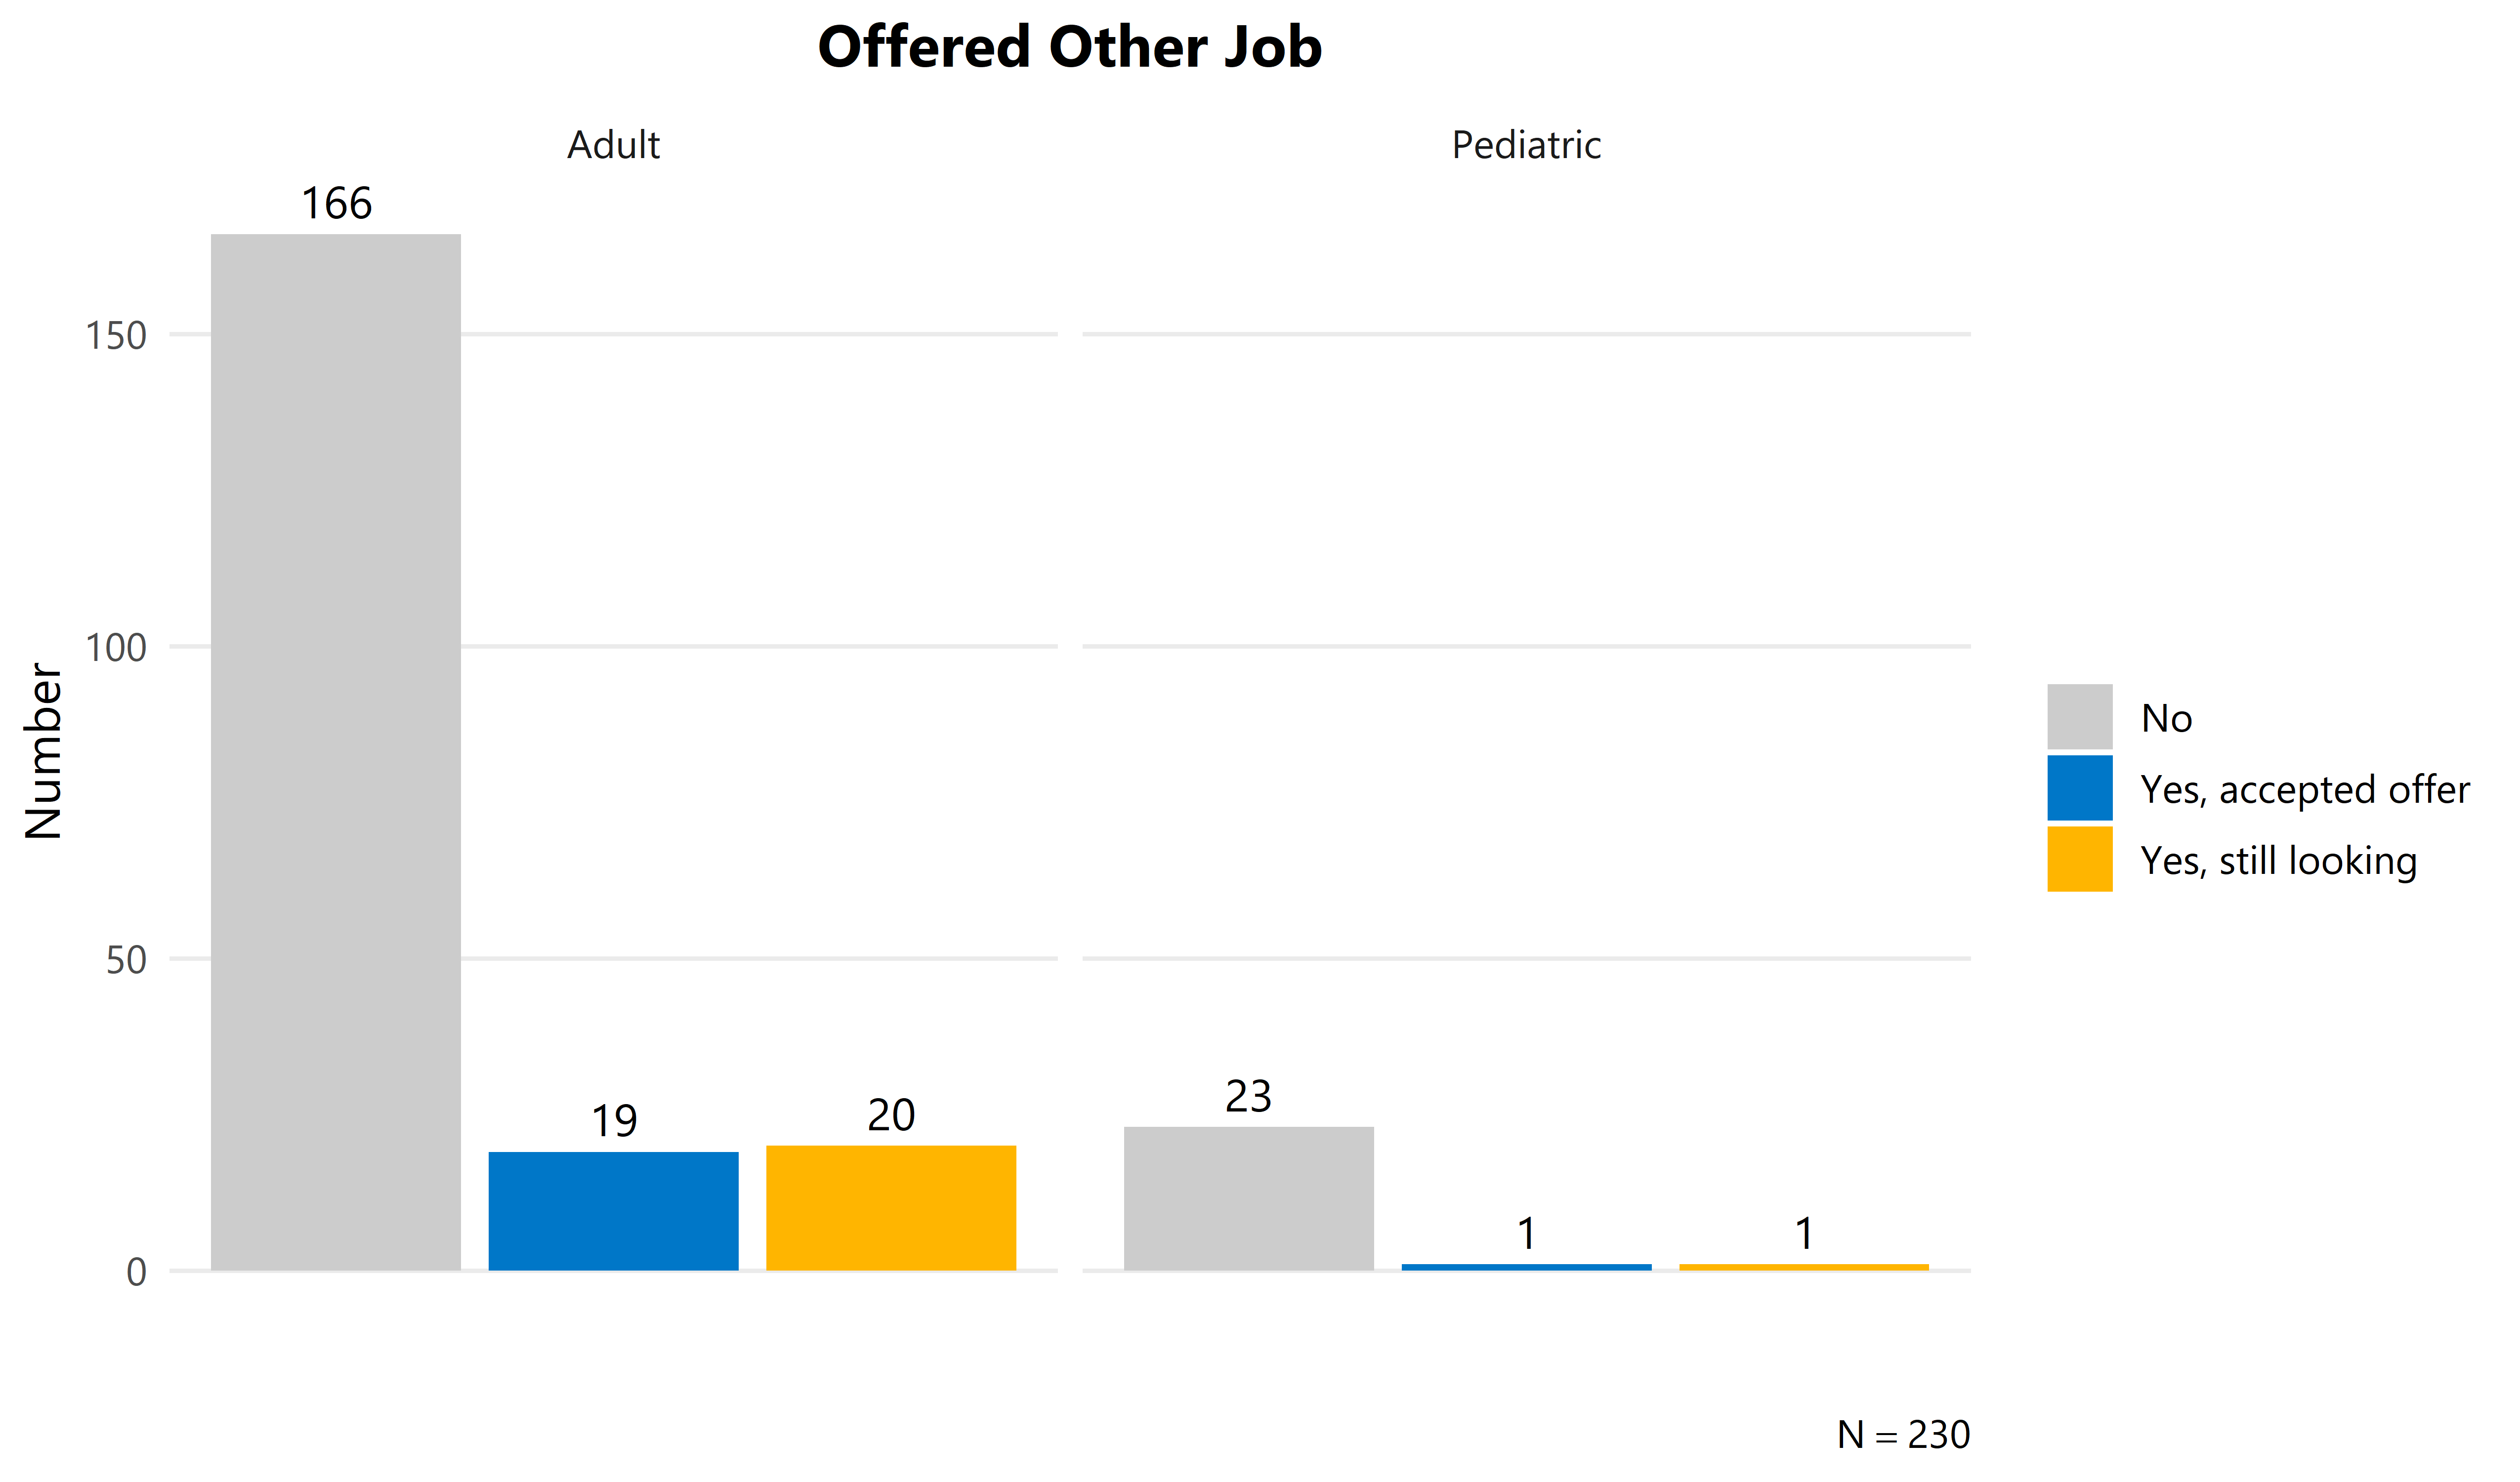Click the "N = 230" caption
Image resolution: width=2520 pixels, height=1482 pixels.
coord(1903,1435)
